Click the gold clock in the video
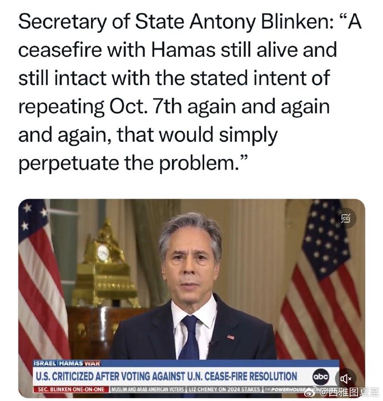 click(x=103, y=253)
